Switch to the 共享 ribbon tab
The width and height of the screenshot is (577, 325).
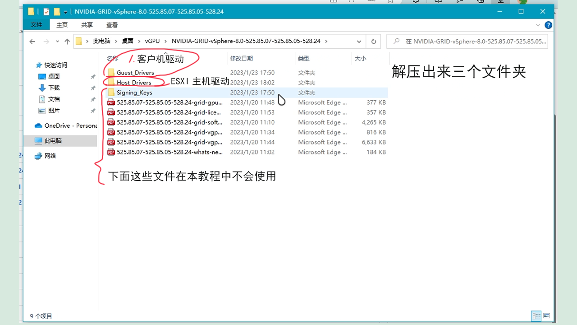pyautogui.click(x=87, y=25)
